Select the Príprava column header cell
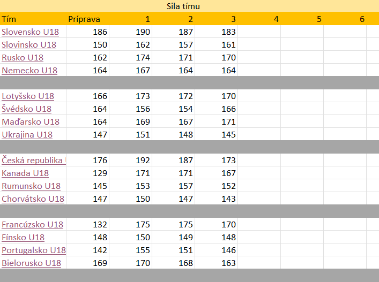 [87, 19]
